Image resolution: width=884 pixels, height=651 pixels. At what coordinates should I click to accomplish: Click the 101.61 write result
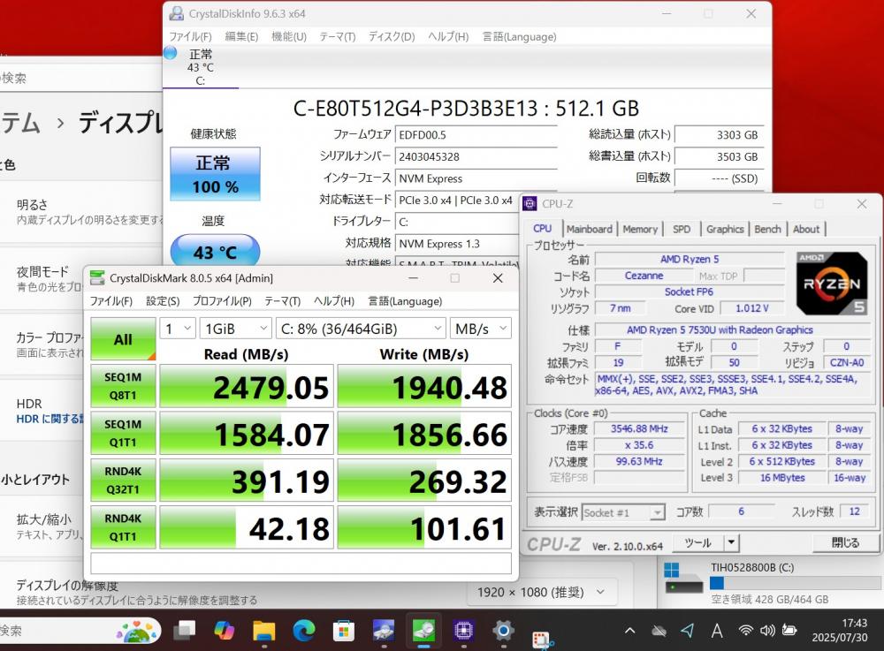[x=424, y=527]
